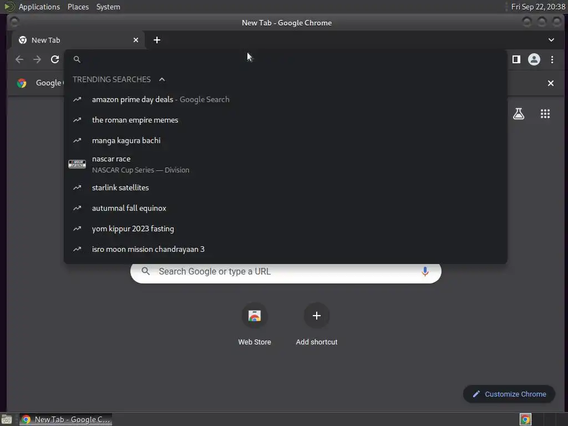This screenshot has height=426, width=568.
Task: Click the Search Google or type a URL box
Action: (286, 272)
